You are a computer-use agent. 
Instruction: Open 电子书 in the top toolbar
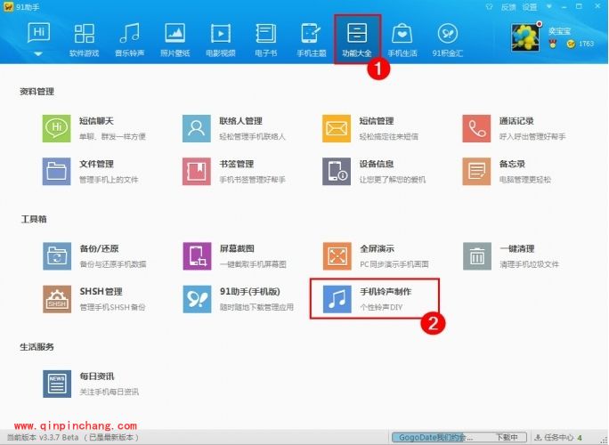tap(266, 40)
